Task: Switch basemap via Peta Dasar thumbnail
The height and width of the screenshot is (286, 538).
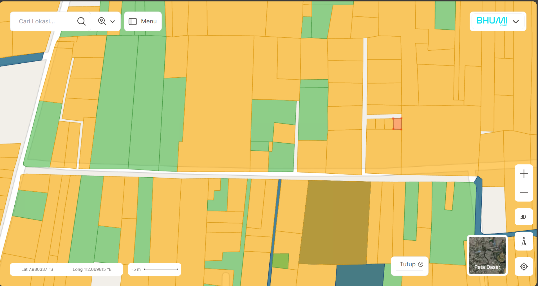Action: [487, 255]
